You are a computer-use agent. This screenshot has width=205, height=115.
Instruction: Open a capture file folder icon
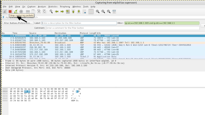coord(28,11)
